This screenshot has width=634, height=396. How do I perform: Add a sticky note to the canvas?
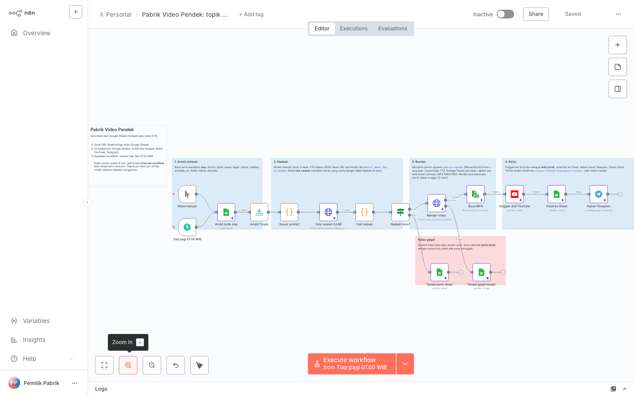(x=618, y=67)
